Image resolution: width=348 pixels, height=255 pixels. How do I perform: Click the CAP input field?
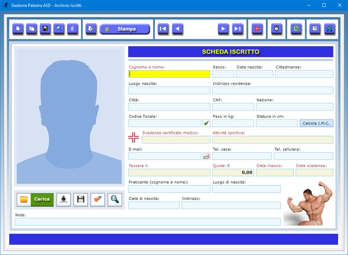233,107
